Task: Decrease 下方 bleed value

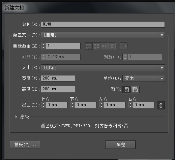Action: [72, 106]
